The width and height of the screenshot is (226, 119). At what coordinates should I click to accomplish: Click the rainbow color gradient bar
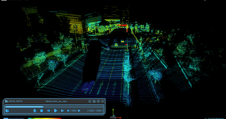[x=44, y=118]
